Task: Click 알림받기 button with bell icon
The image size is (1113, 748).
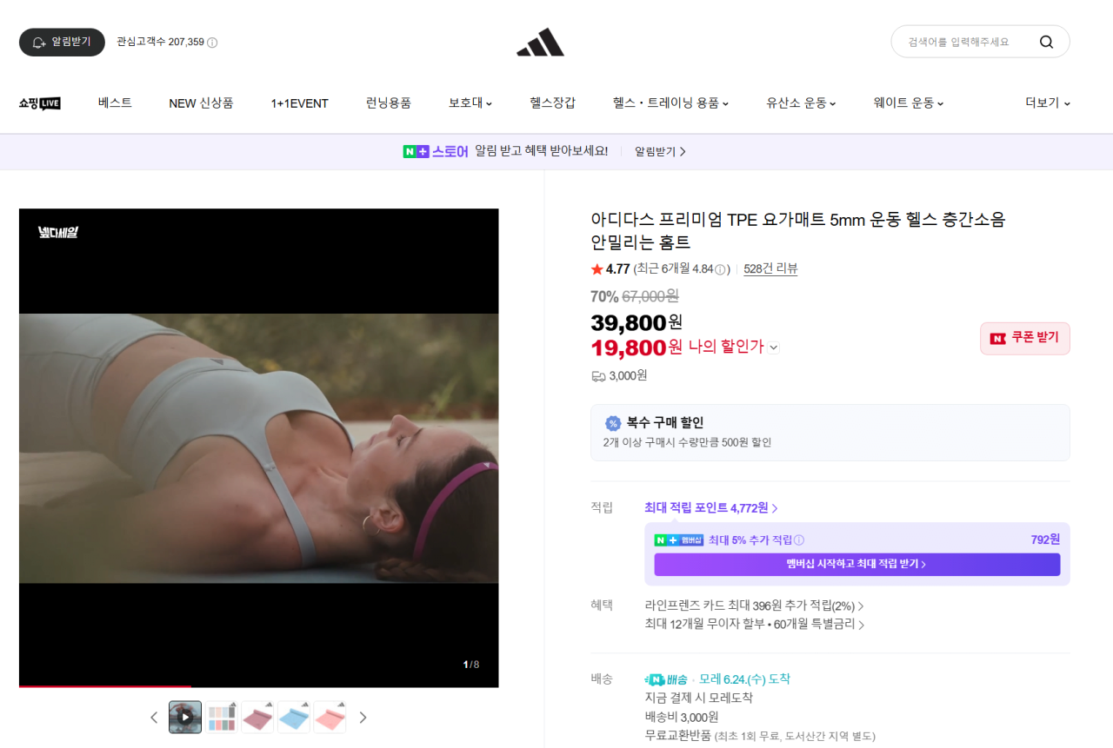Action: point(62,43)
